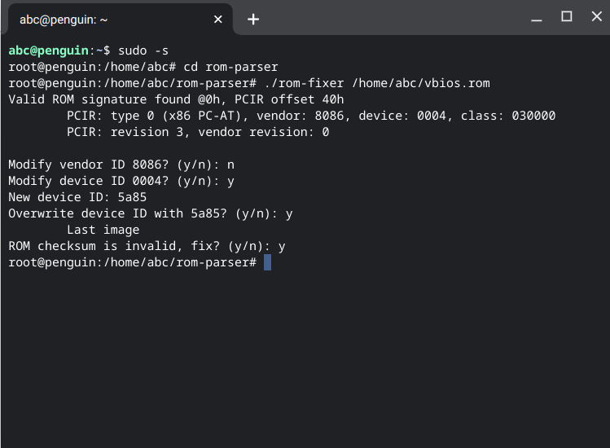The width and height of the screenshot is (610, 448).
Task: Click the Valid ROM signature found line
Action: pos(176,99)
